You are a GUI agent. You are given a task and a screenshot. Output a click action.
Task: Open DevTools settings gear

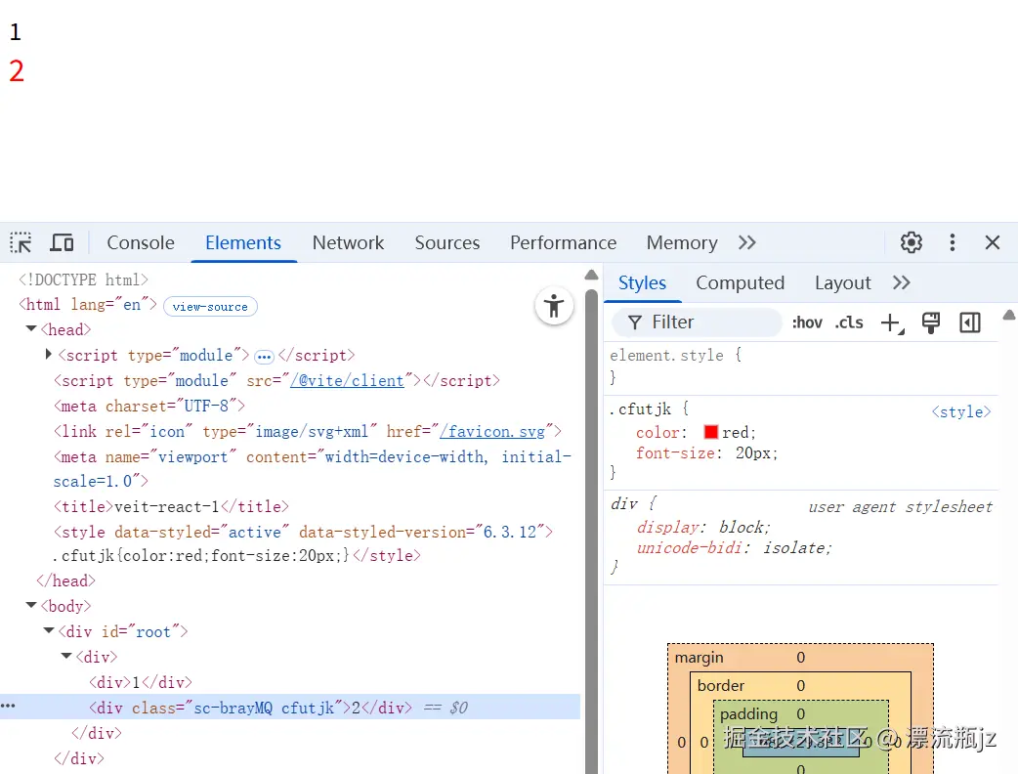(x=911, y=242)
